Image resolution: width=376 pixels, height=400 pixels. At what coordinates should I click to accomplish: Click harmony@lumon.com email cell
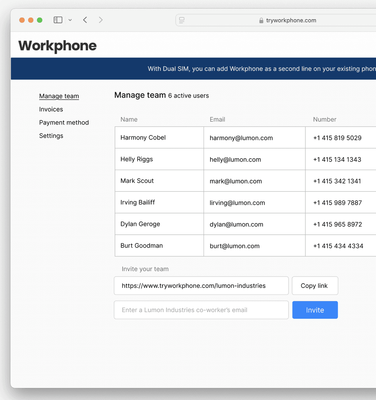tap(254, 138)
